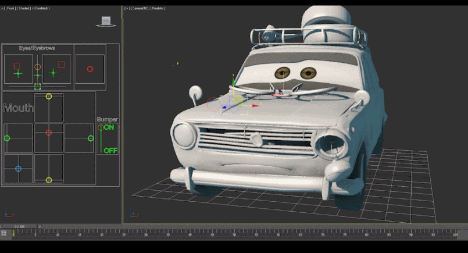The width and height of the screenshot is (468, 253).
Task: Select the left eye green cross control
Action: tap(18, 73)
